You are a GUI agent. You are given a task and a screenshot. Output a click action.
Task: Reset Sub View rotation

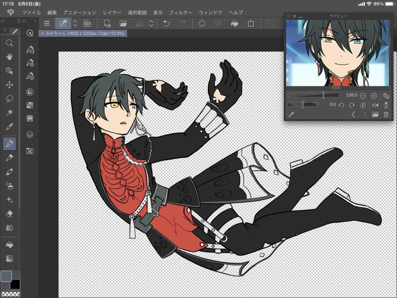(363, 105)
